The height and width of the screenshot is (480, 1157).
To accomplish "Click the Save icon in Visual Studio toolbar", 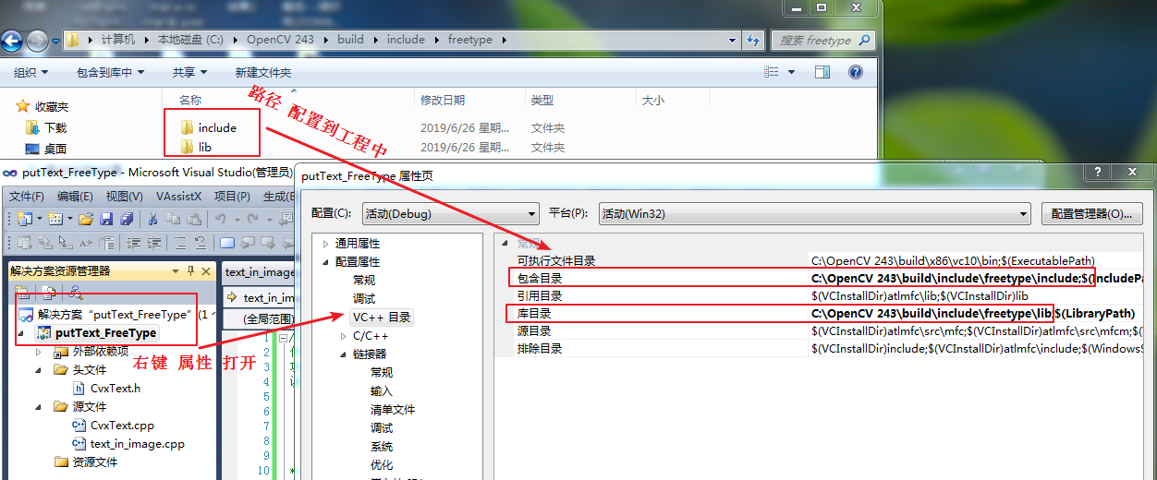I will click(x=106, y=219).
